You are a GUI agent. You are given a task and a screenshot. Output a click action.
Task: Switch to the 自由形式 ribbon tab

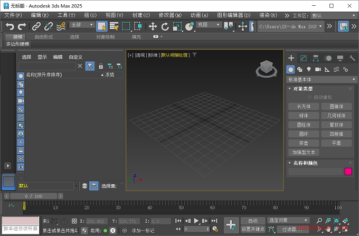coord(44,37)
